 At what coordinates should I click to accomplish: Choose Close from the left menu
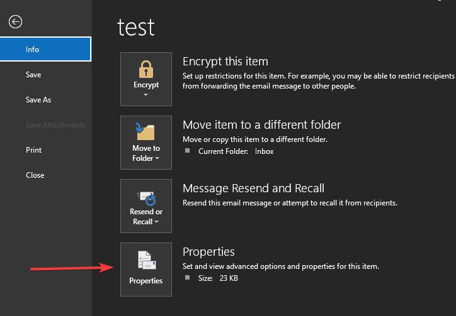(x=35, y=175)
